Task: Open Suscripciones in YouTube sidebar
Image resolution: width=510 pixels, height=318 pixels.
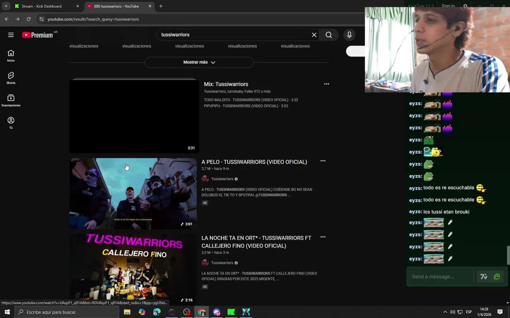Action: pos(11,100)
